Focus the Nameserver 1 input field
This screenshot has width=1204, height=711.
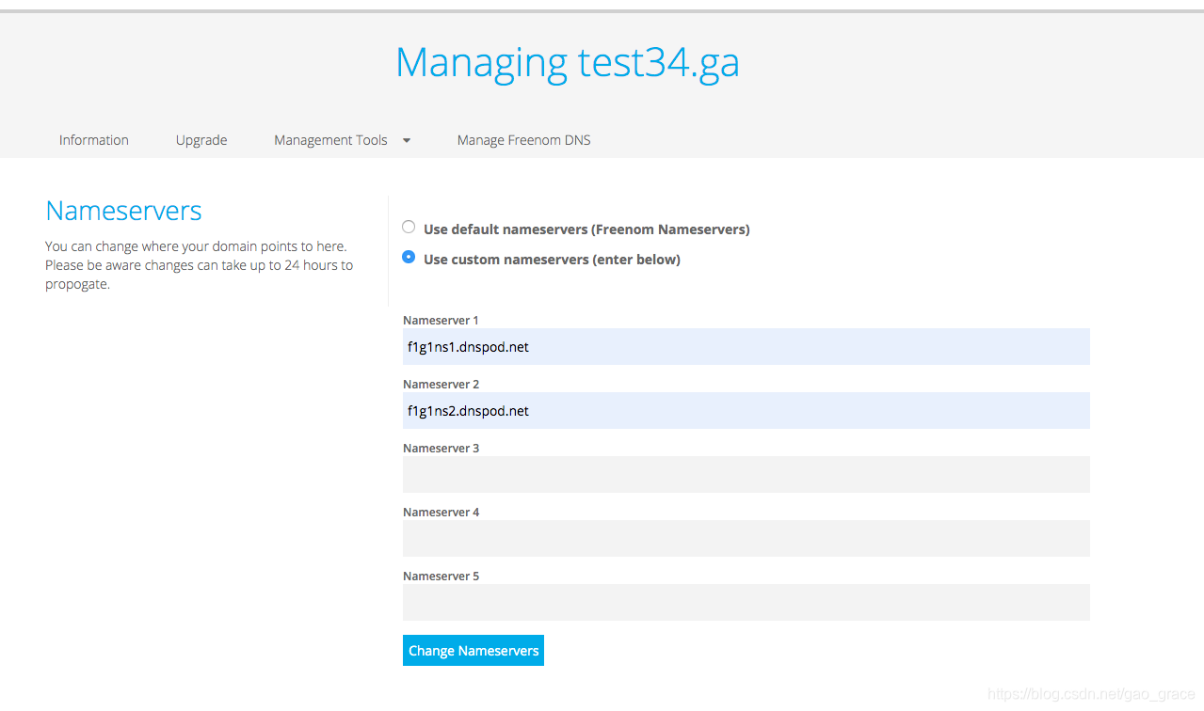tap(746, 347)
